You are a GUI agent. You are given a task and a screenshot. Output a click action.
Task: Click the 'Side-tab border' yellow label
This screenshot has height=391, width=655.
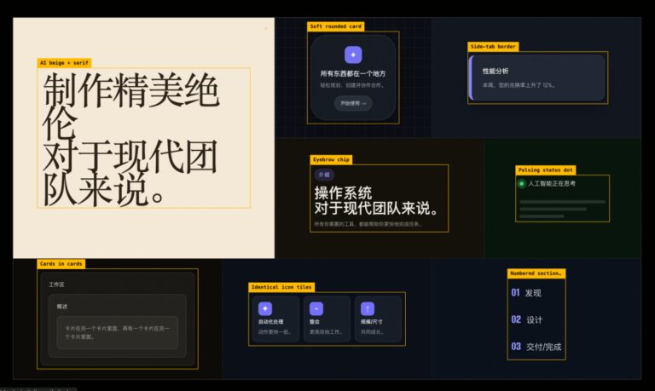(x=493, y=46)
